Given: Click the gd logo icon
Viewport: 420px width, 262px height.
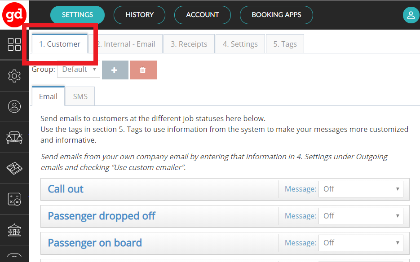Looking at the screenshot, I should pyautogui.click(x=14, y=15).
